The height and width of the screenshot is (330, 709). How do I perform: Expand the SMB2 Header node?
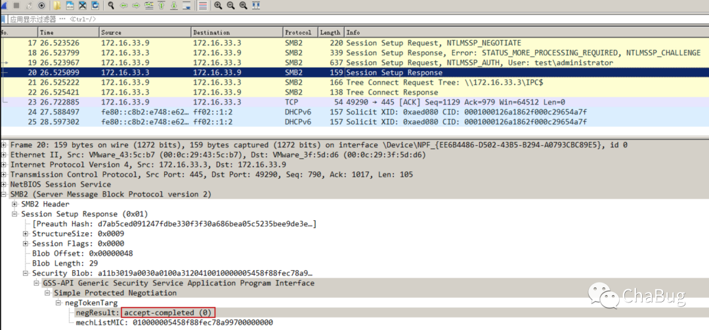tap(14, 204)
